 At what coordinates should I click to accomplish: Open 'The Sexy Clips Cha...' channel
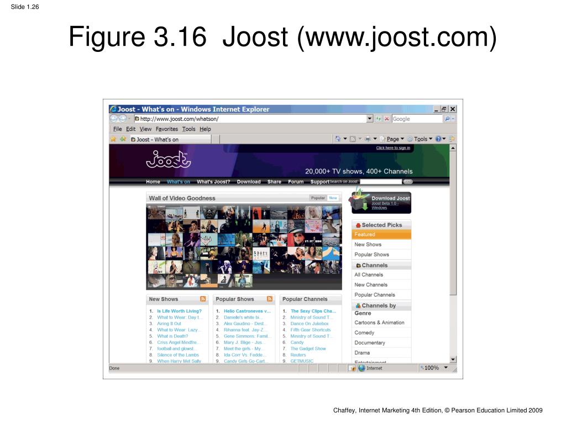[x=313, y=311]
